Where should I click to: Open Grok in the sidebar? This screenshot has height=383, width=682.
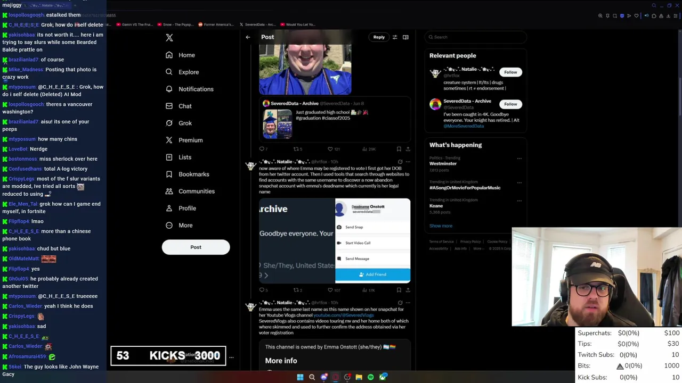point(178,123)
